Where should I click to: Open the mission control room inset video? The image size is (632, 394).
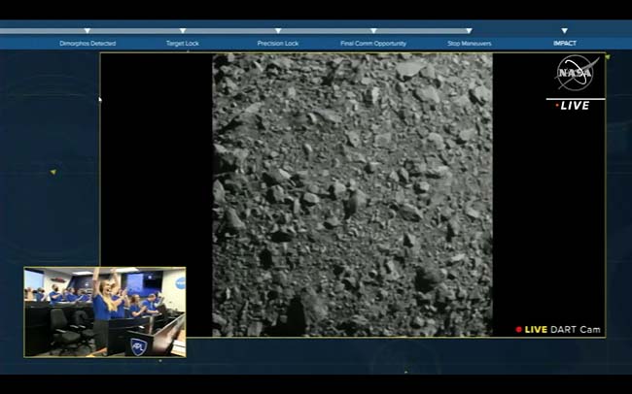[x=105, y=312]
